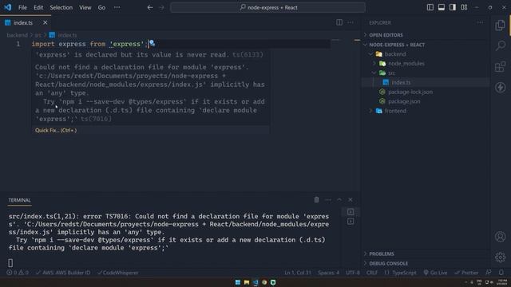Open the File menu
511x287 pixels.
point(22,7)
